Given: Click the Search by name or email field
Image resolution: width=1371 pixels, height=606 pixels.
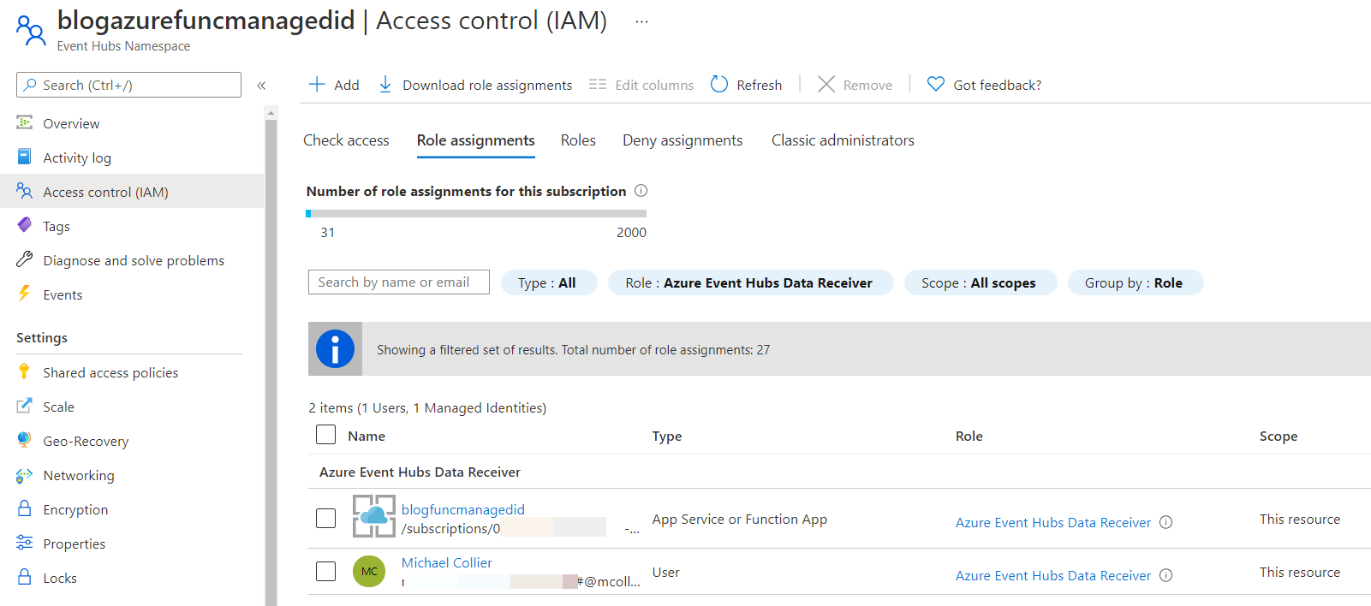Looking at the screenshot, I should coord(399,282).
